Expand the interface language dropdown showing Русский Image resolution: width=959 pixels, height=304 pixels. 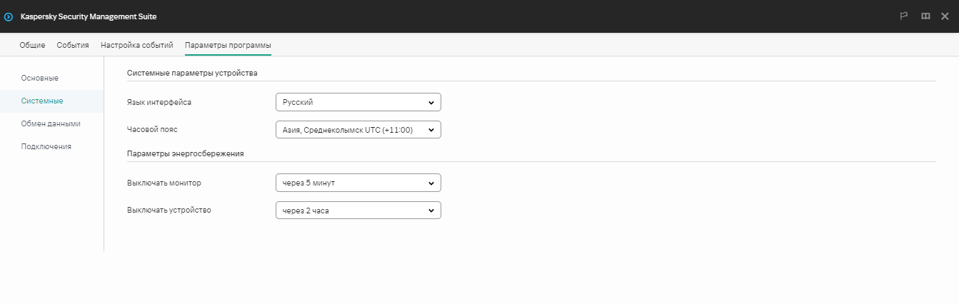[358, 102]
